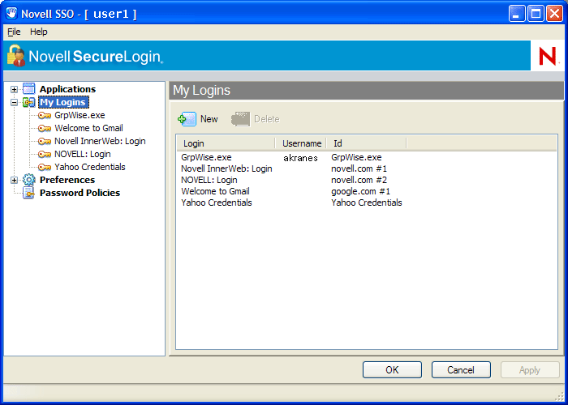Select Preferences in the tree
The width and height of the screenshot is (568, 405).
(67, 180)
